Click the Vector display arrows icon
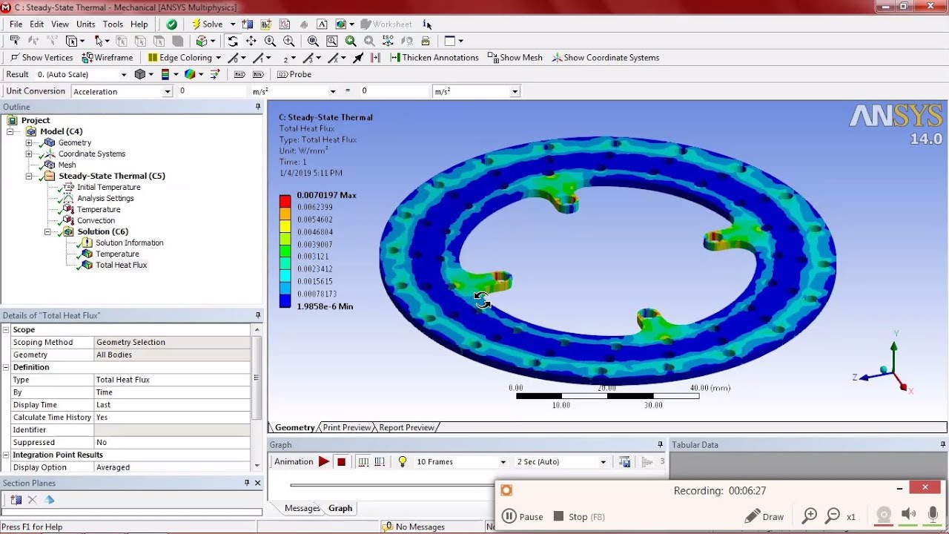Viewport: 949px width, 534px height. pos(215,74)
